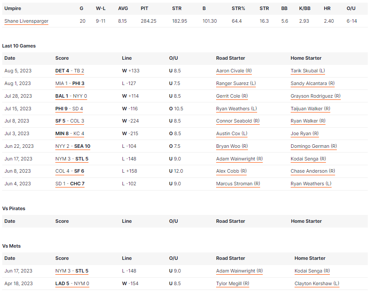The height and width of the screenshot is (293, 373).
Task: Select the Jul 28, 2023 date cell
Action: pyautogui.click(x=18, y=96)
